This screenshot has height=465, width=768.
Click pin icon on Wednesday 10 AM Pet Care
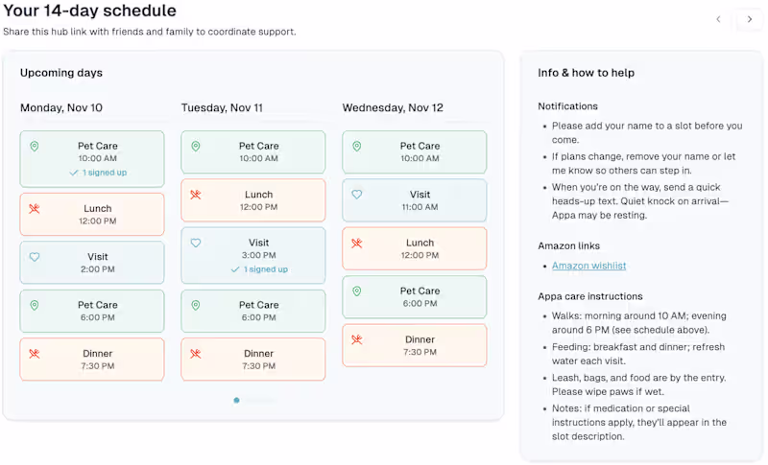tap(357, 147)
